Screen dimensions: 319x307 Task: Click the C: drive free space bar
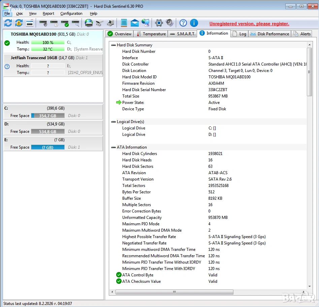pyautogui.click(x=47, y=116)
